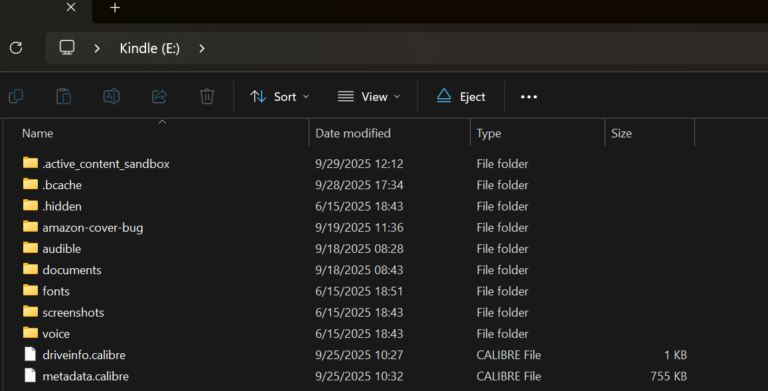Click the Paste clipboard icon

[64, 97]
